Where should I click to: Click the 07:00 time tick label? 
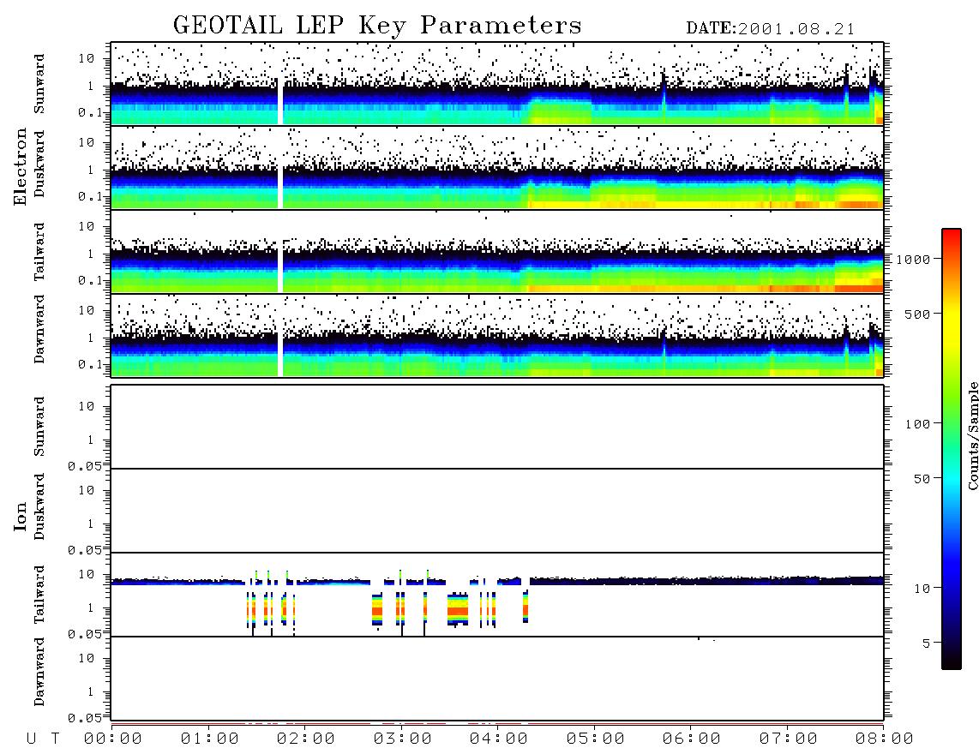click(x=788, y=739)
